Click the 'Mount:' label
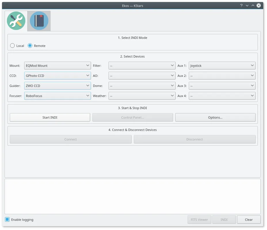The height and width of the screenshot is (230, 267). [15, 66]
